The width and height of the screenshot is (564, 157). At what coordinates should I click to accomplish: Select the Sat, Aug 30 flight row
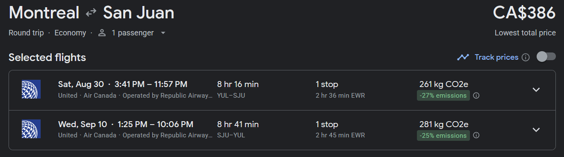(282, 90)
